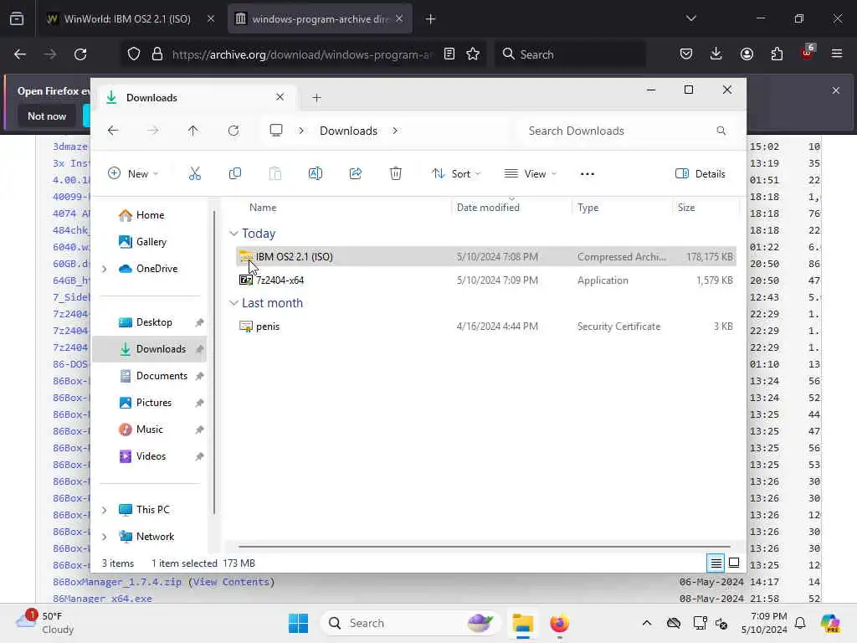Click the Up directory arrow in Explorer

(x=193, y=131)
